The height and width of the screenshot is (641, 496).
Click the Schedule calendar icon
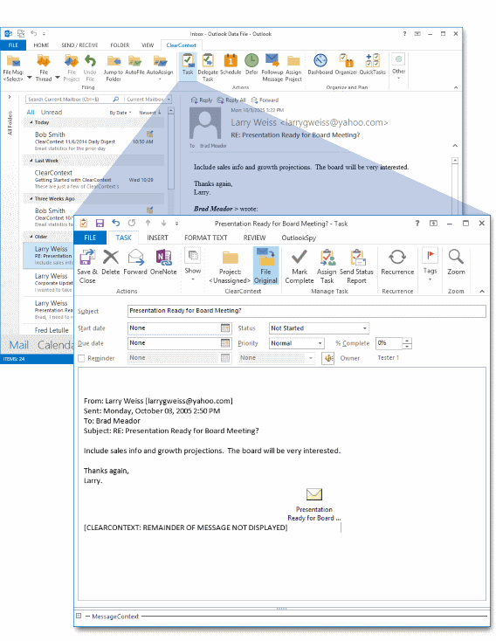click(231, 65)
